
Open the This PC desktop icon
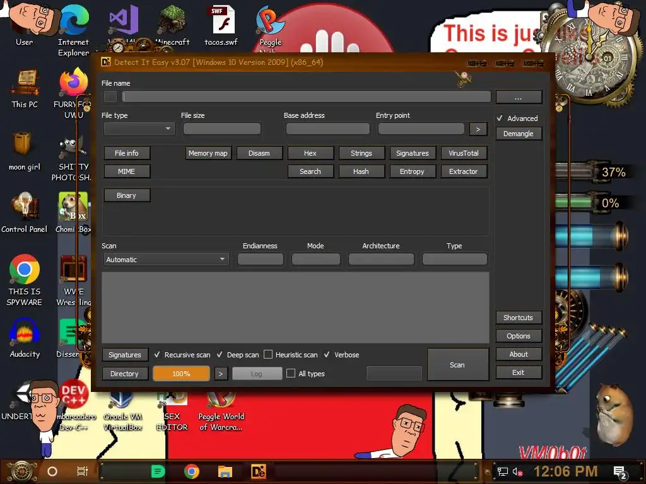tap(25, 88)
